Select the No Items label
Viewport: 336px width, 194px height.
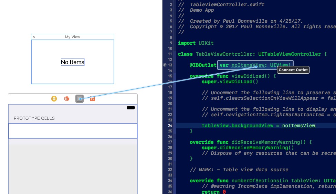[x=73, y=62]
